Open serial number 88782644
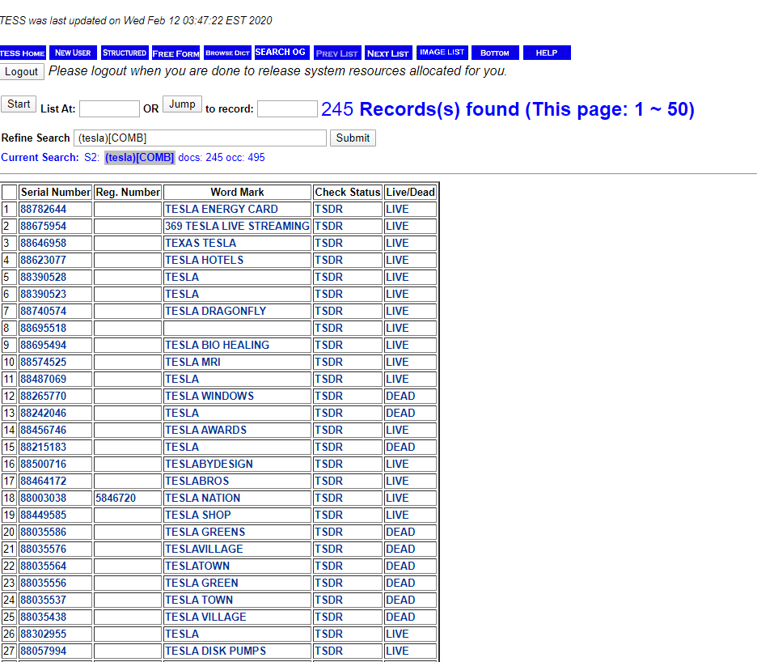Screen dimensions: 757x662 pyautogui.click(x=44, y=210)
